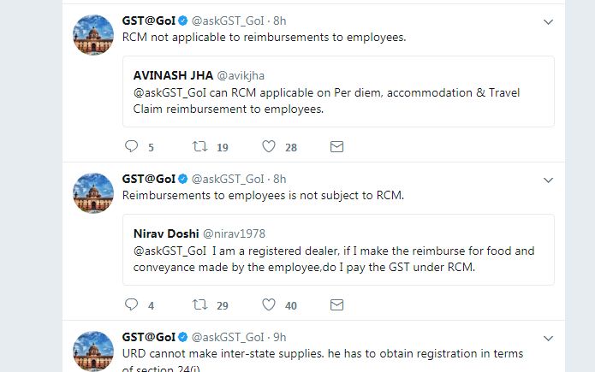Viewport: 595px width, 372px height.
Task: Reply to the second tweet with 4 replies
Action: pyautogui.click(x=131, y=304)
